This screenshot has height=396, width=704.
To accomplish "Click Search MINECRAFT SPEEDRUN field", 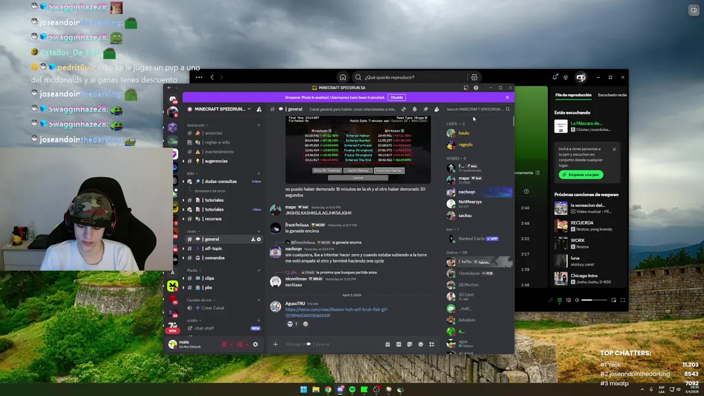I will [x=477, y=109].
